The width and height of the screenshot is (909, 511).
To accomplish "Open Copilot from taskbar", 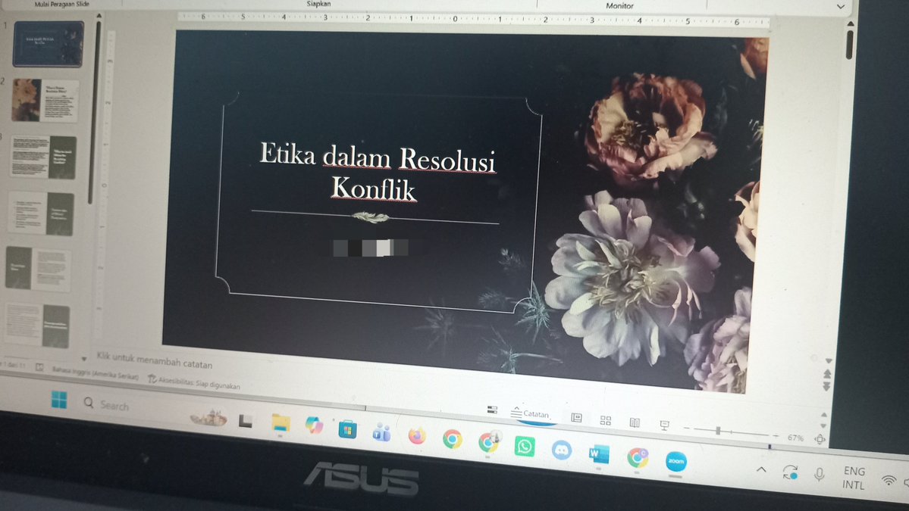I will tap(314, 426).
